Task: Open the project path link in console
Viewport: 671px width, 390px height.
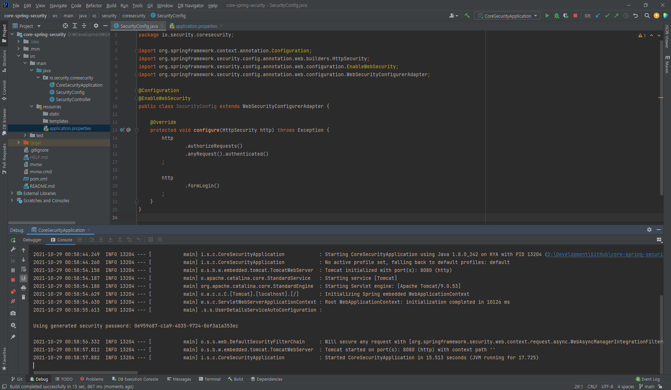Action: click(605, 254)
